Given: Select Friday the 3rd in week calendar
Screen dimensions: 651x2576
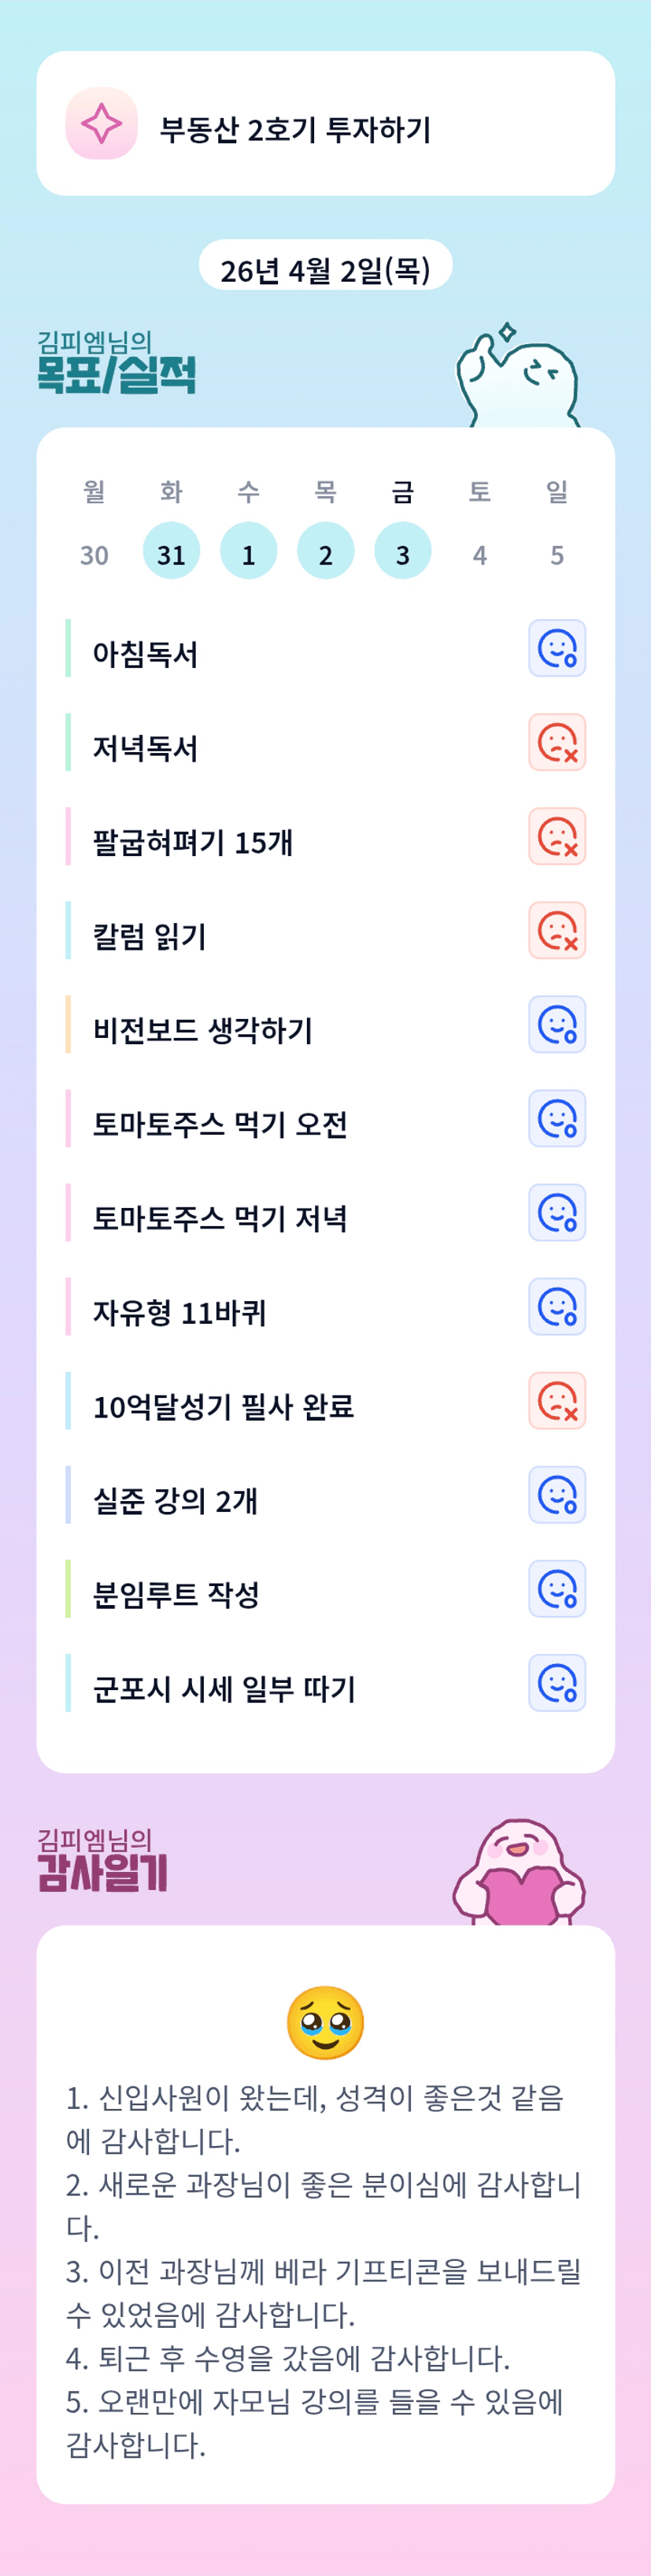Looking at the screenshot, I should click(403, 552).
